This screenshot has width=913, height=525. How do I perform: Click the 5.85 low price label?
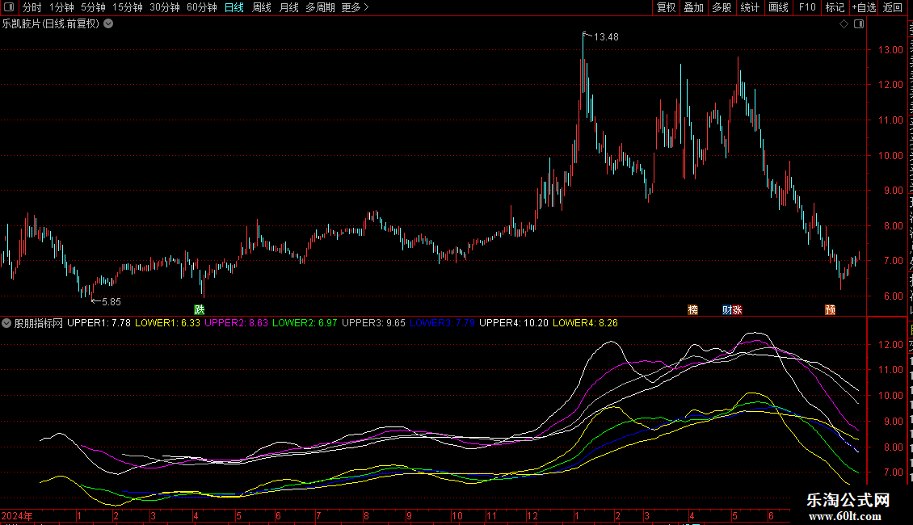click(111, 302)
